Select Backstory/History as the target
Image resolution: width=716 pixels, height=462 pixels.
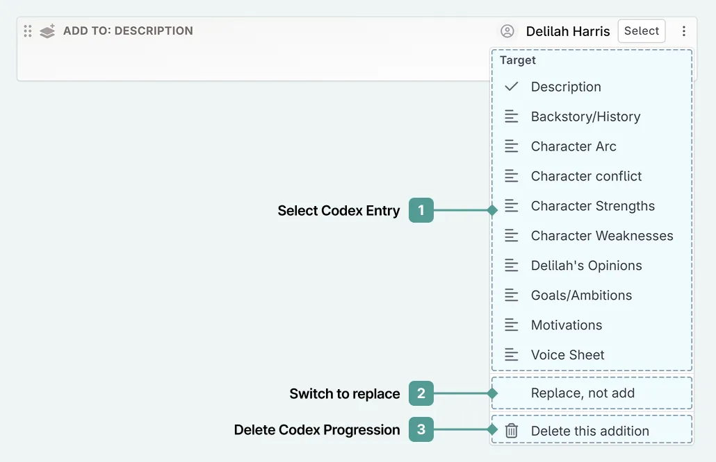coord(585,117)
